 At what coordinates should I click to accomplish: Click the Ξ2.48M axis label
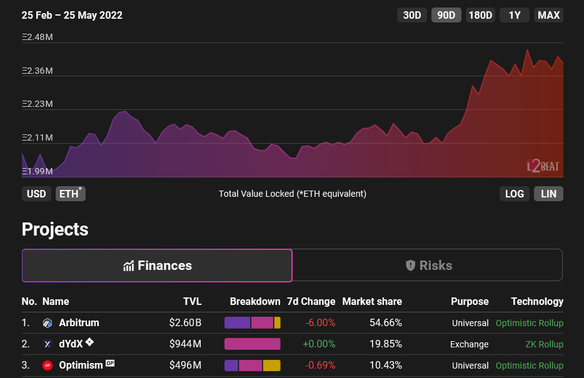[x=38, y=37]
